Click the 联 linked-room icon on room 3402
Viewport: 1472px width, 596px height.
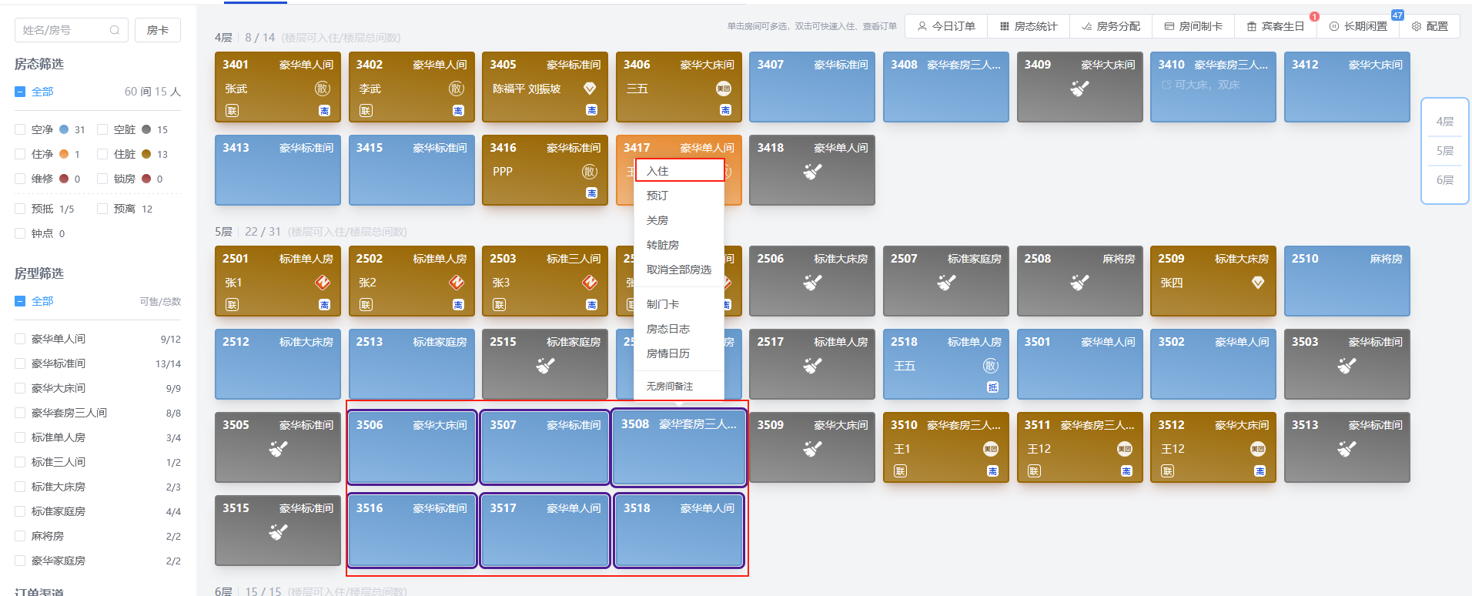click(366, 111)
